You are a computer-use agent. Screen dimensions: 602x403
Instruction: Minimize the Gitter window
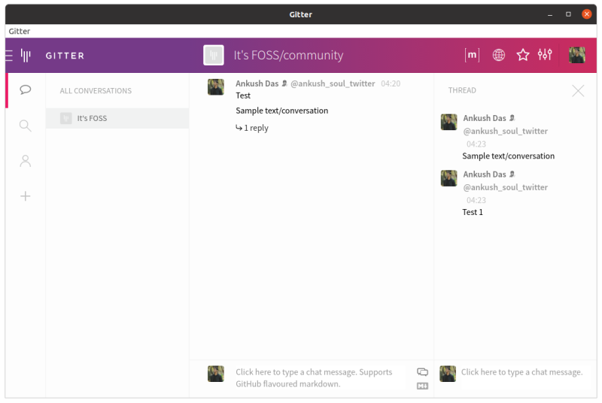coord(550,14)
